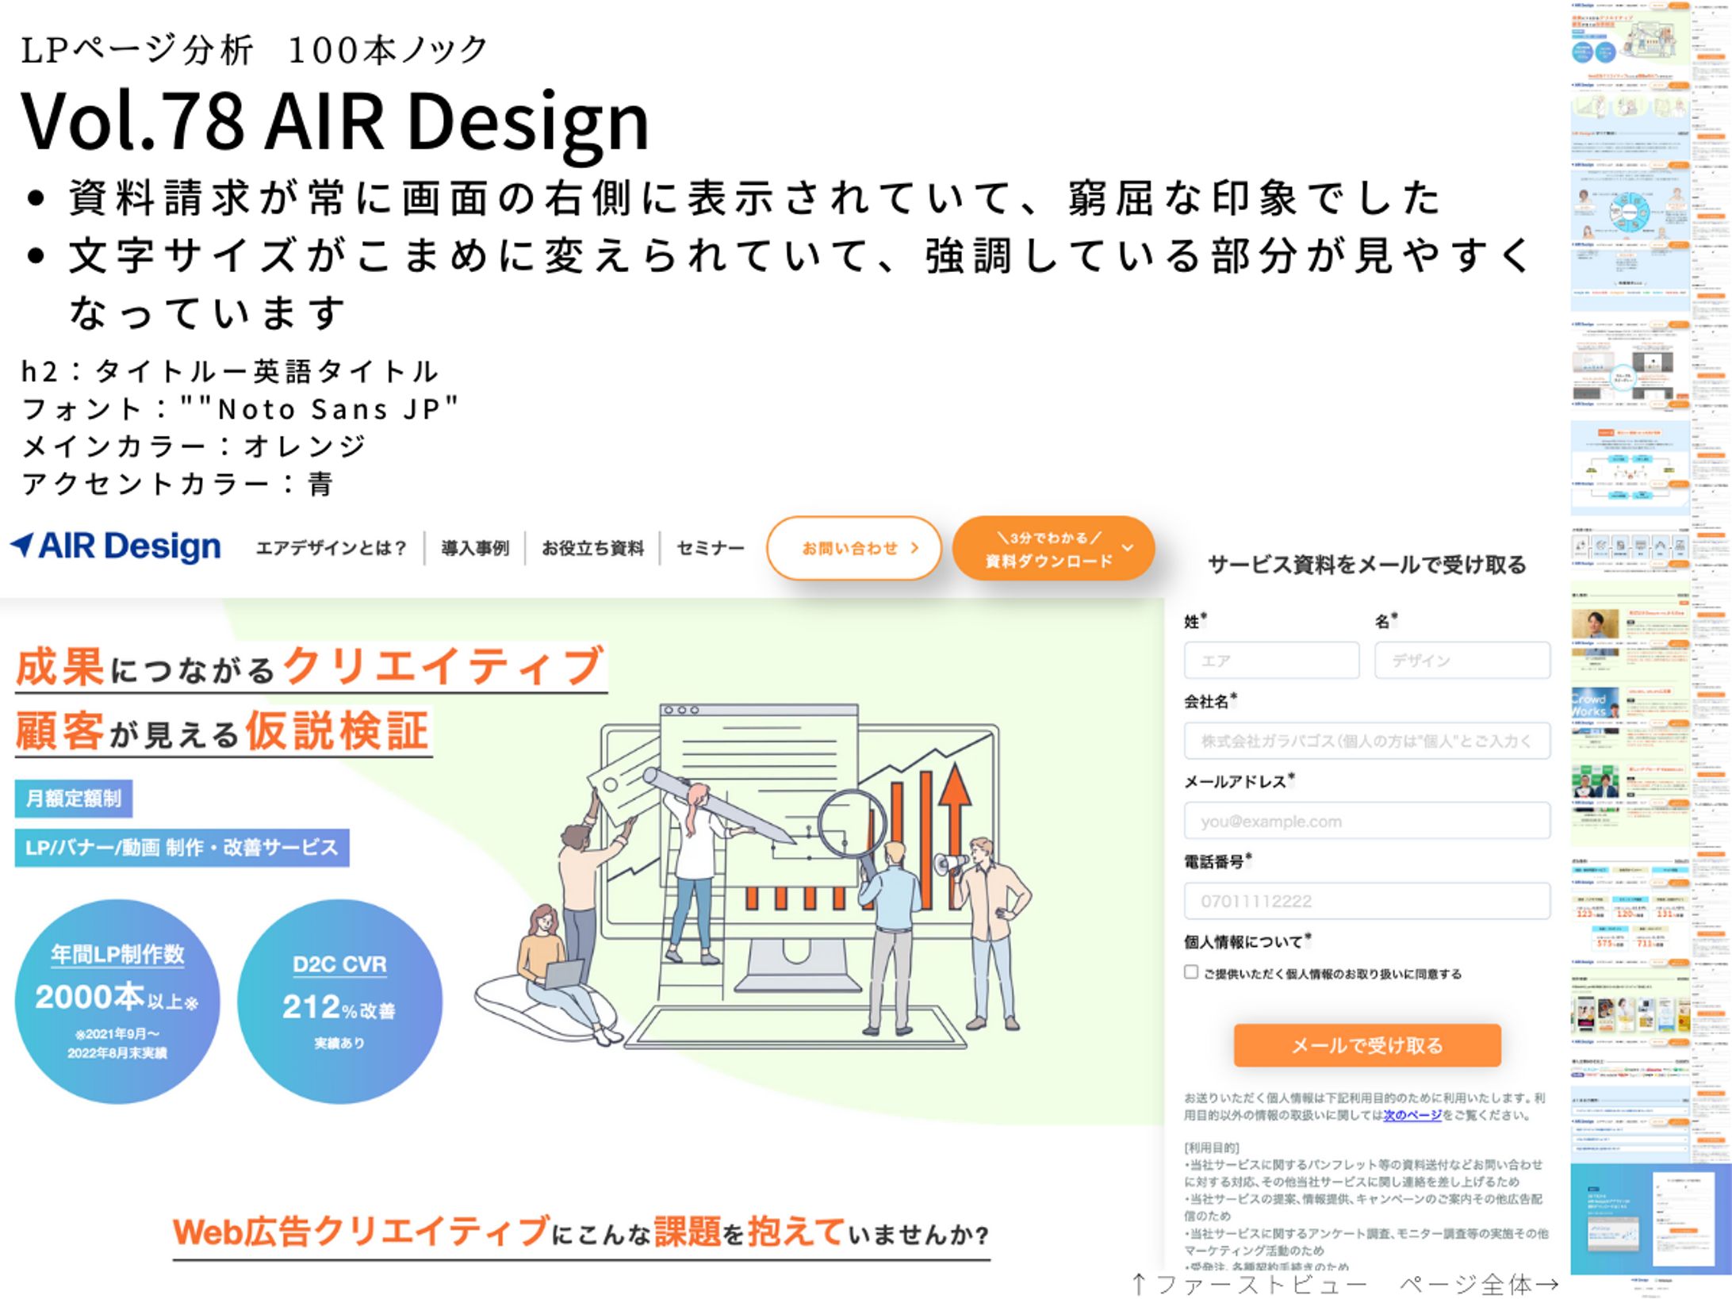Image resolution: width=1732 pixels, height=1299 pixels.
Task: Focus the 姓 input field
Action: pyautogui.click(x=1271, y=661)
